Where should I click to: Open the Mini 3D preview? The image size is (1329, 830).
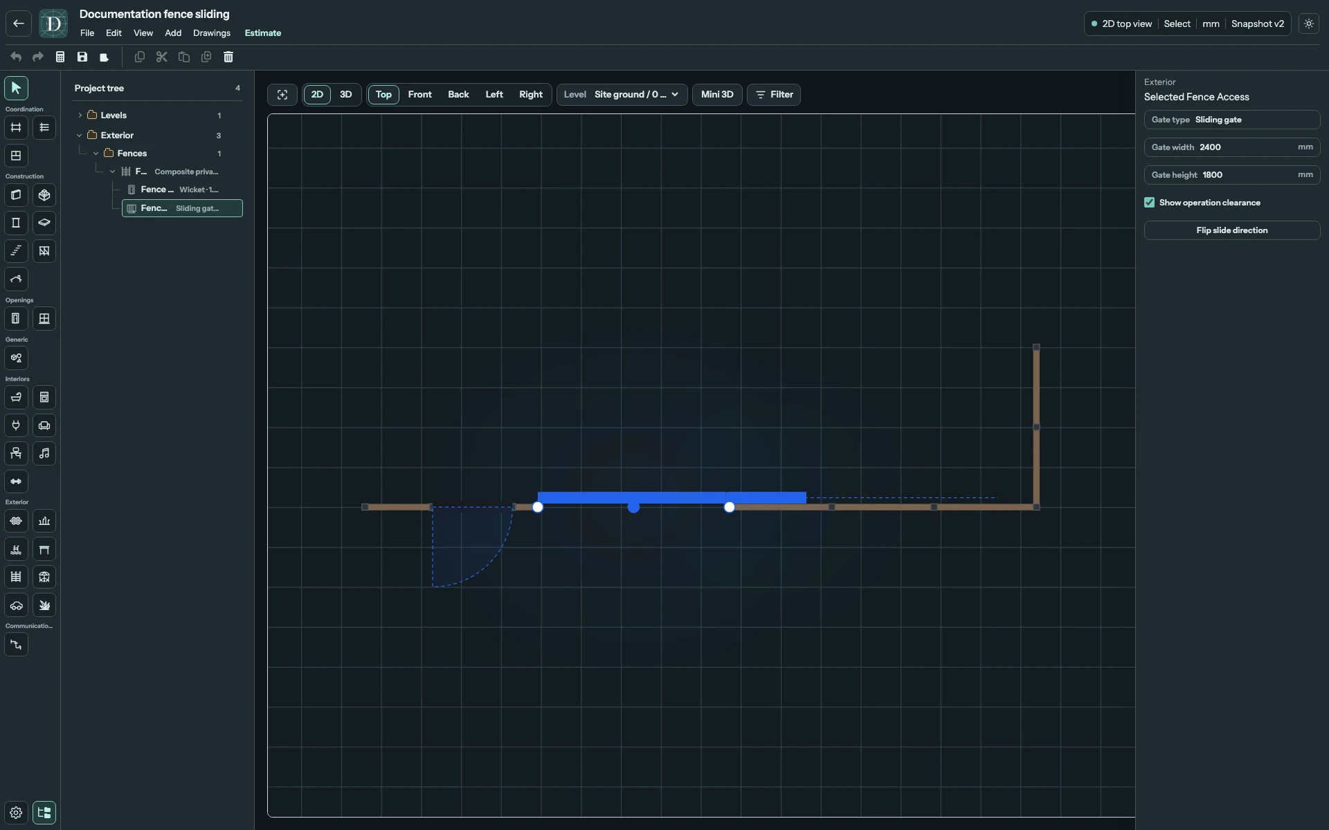pyautogui.click(x=717, y=95)
